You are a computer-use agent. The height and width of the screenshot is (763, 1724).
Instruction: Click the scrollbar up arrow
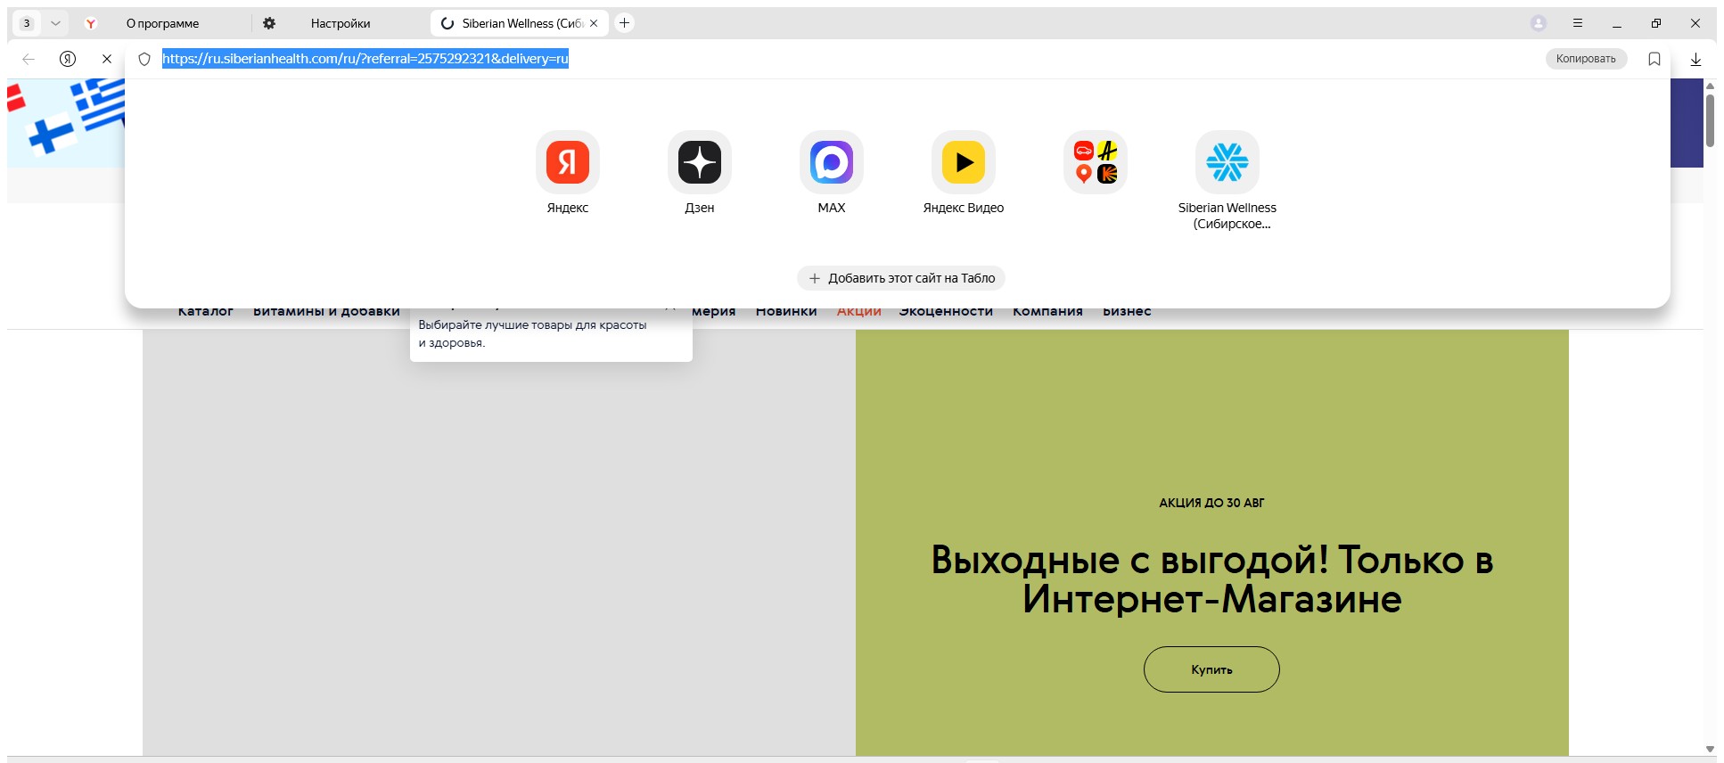click(1710, 86)
